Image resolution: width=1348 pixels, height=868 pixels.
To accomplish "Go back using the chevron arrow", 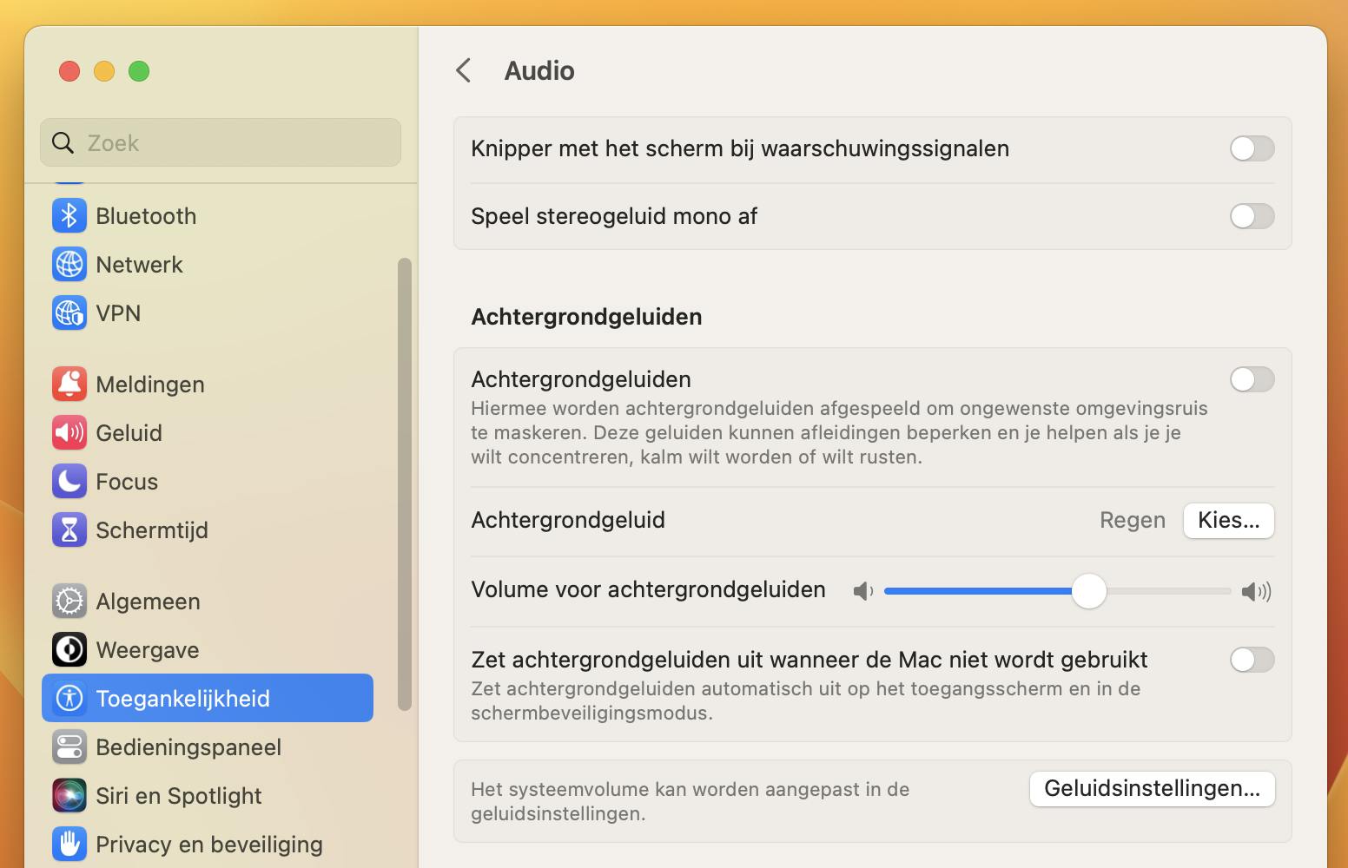I will 464,70.
